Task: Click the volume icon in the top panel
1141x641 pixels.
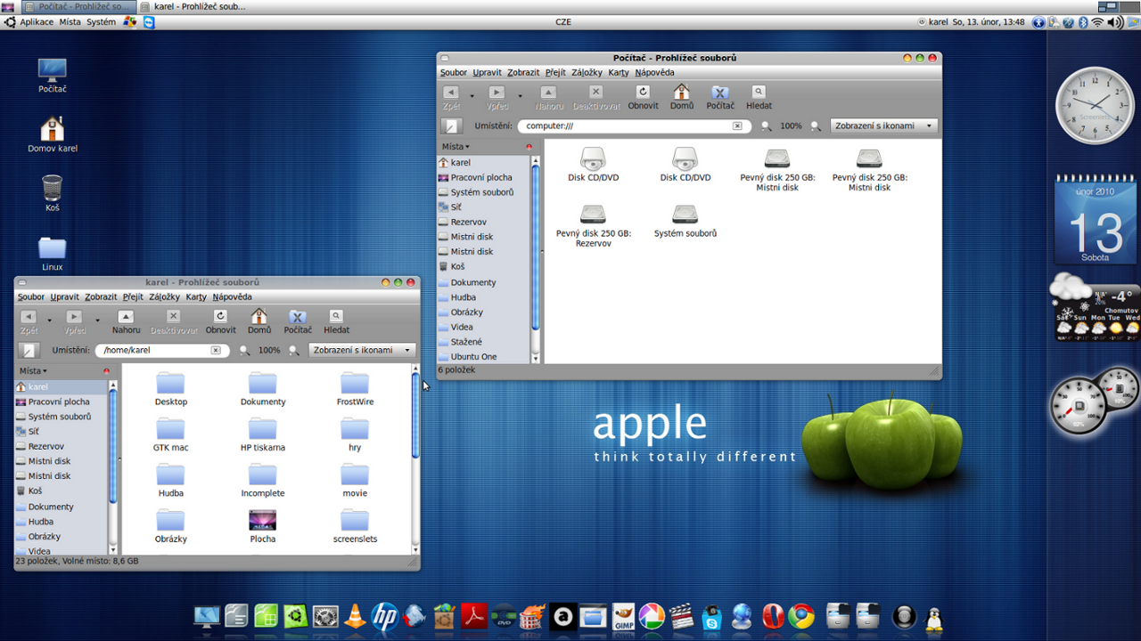Action: [1115, 22]
